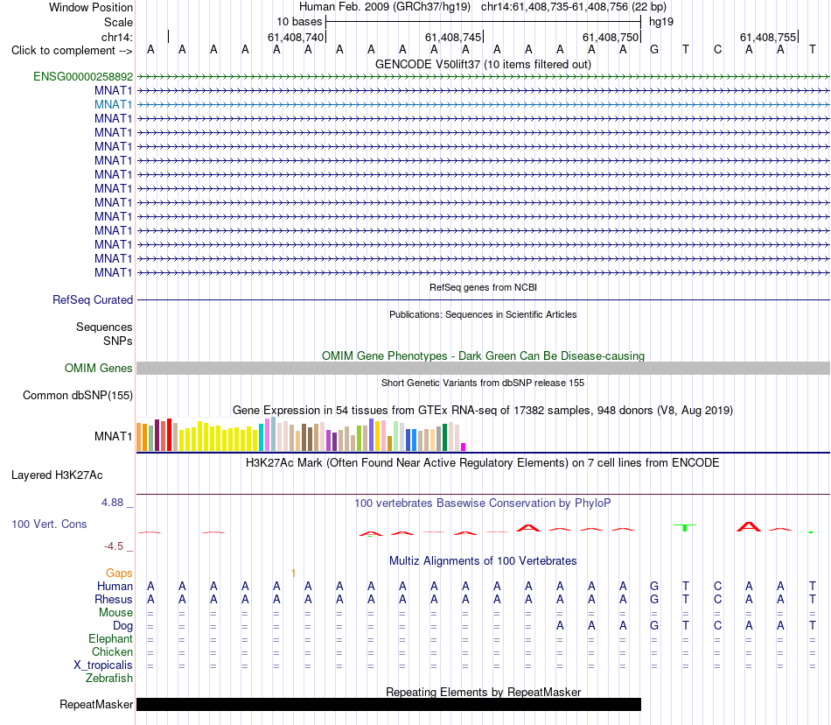The image size is (831, 725).
Task: Open the light blue MNAT1 transcript label
Action: [x=114, y=104]
